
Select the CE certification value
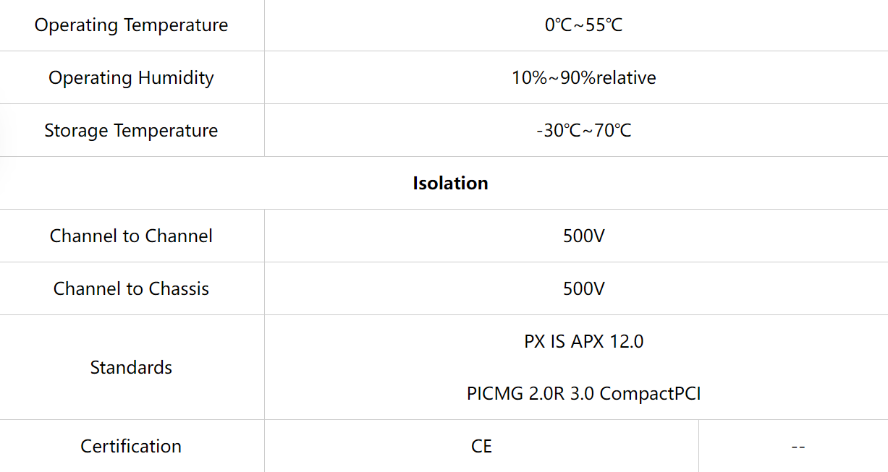point(481,447)
